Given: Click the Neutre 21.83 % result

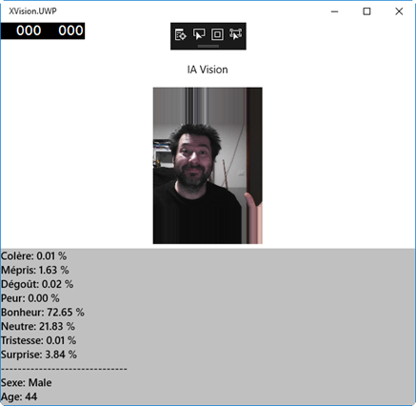Looking at the screenshot, I should click(x=38, y=326).
